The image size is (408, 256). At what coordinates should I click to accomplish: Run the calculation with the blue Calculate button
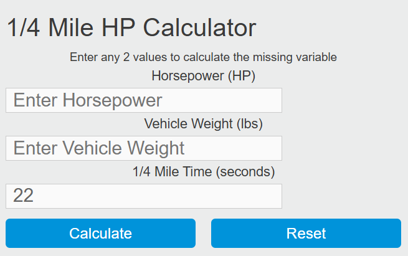point(100,234)
